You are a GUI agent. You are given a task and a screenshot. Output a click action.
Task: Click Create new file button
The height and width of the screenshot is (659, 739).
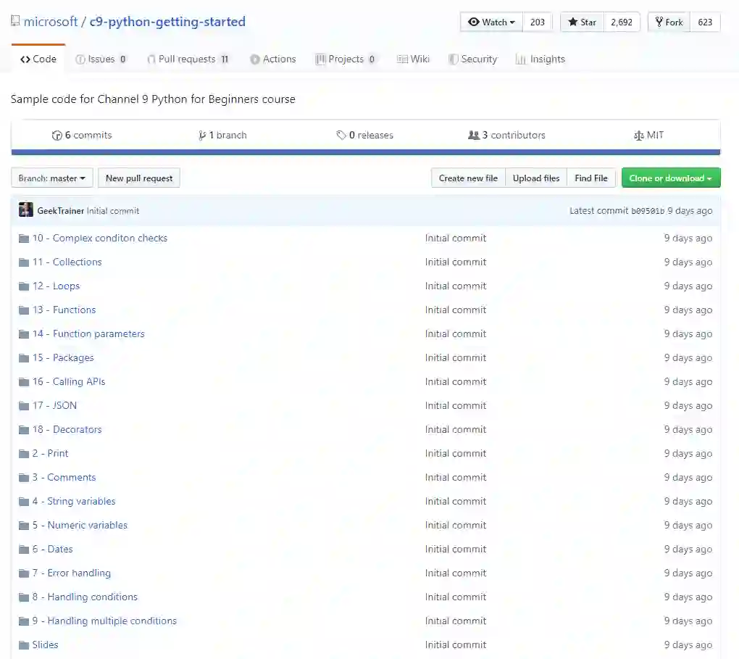[468, 178]
